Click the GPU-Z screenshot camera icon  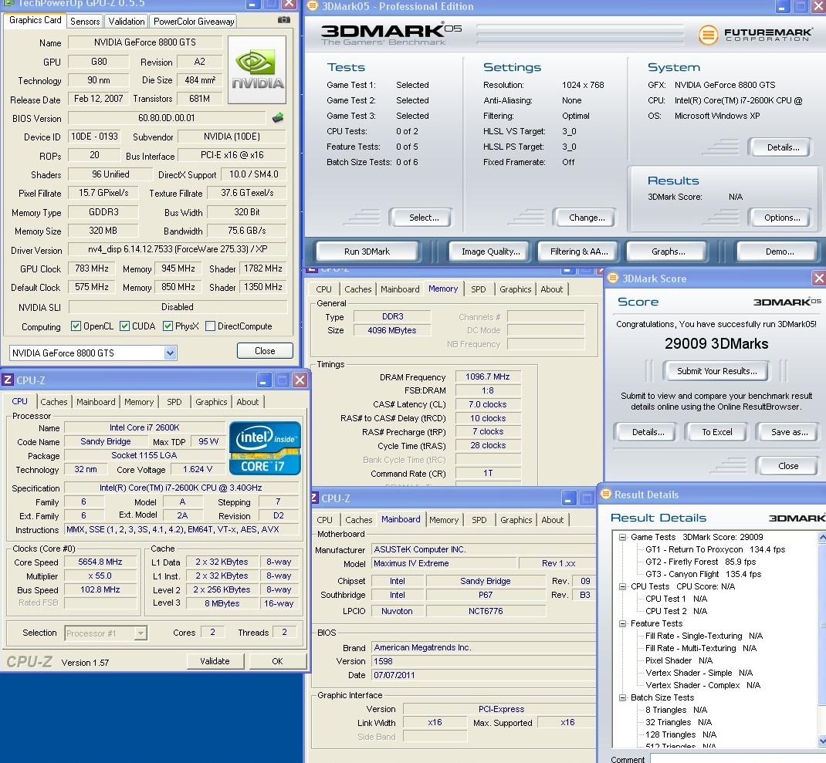(x=283, y=20)
